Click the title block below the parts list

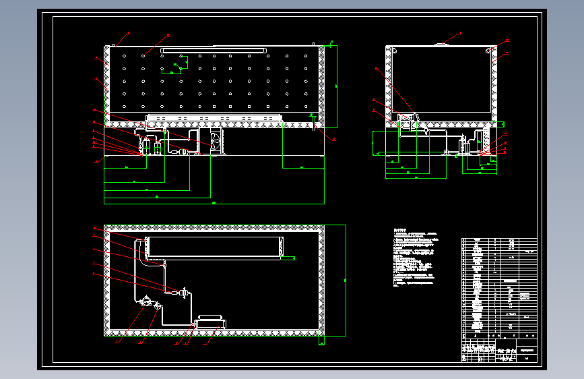click(499, 350)
